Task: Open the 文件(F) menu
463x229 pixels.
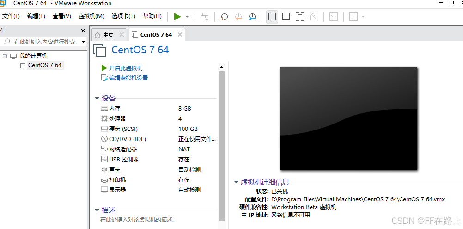Action: [11, 16]
